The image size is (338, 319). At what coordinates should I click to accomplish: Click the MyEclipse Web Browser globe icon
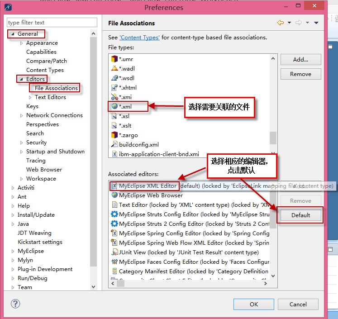pos(114,195)
